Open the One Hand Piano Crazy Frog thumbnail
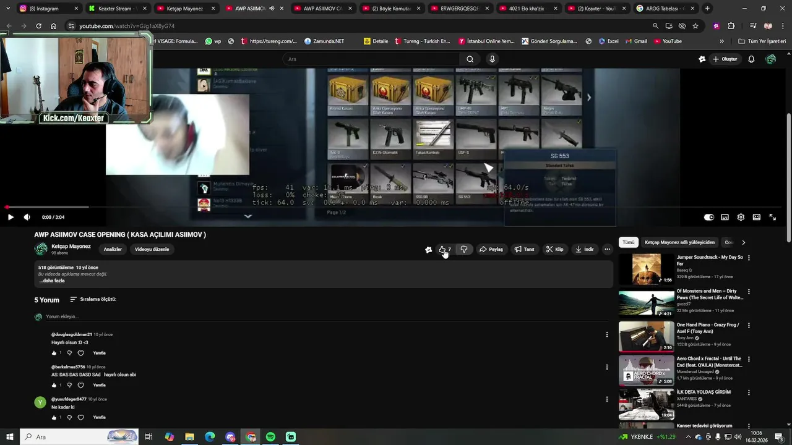Image resolution: width=792 pixels, height=445 pixels. click(x=647, y=337)
